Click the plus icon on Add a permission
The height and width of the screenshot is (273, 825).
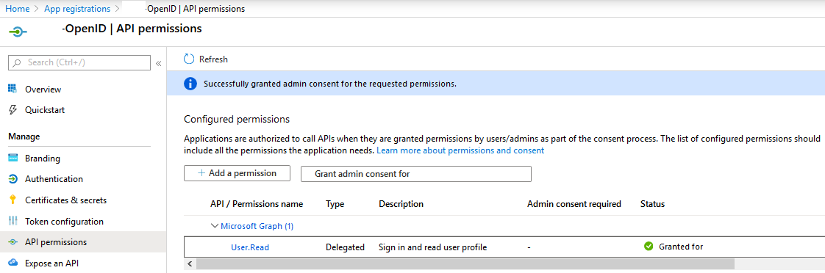(201, 173)
